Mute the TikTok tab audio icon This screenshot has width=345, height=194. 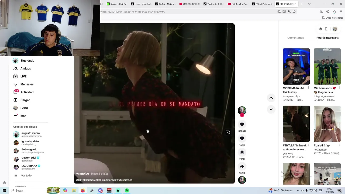281,4
